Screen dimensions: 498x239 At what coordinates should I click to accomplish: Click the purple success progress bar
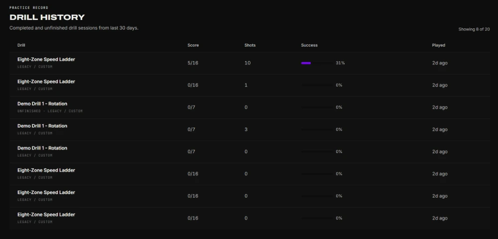[x=306, y=63]
